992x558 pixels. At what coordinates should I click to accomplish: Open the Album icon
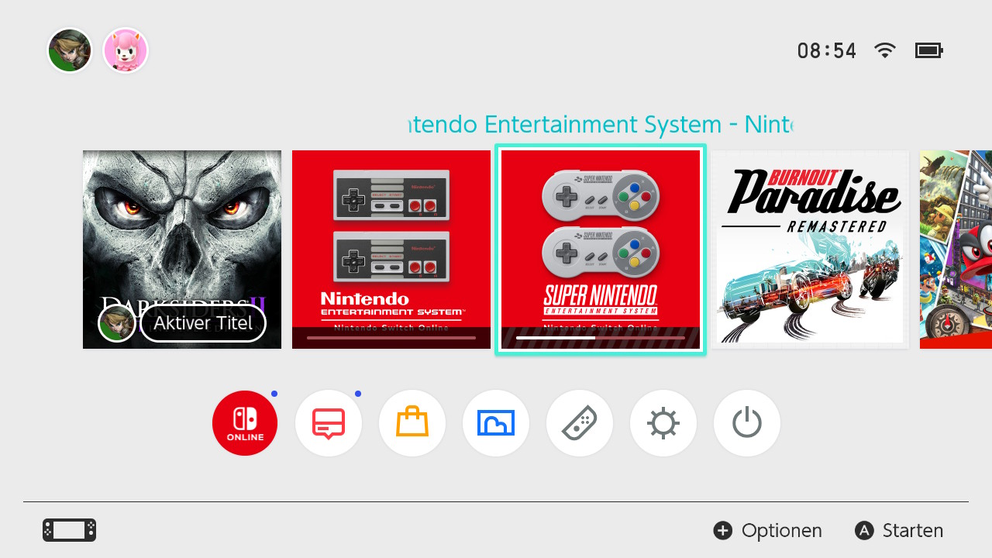[x=496, y=423]
